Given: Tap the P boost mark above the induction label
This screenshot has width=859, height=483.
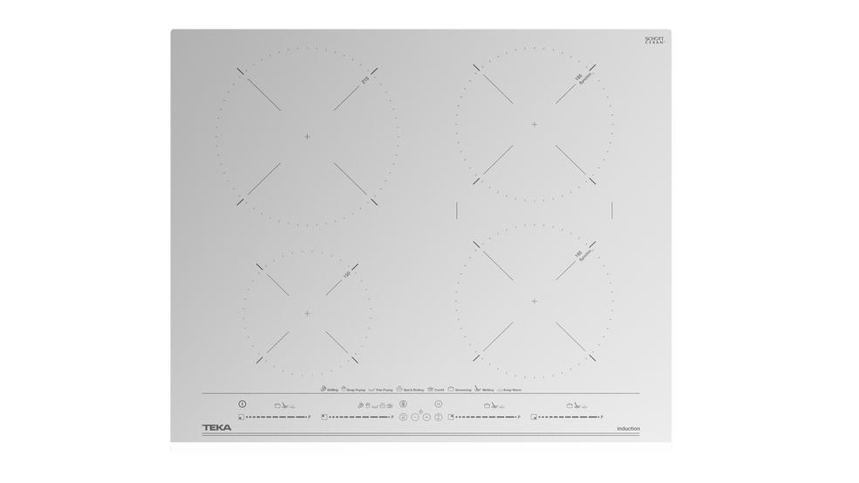Looking at the screenshot, I should 602,418.
